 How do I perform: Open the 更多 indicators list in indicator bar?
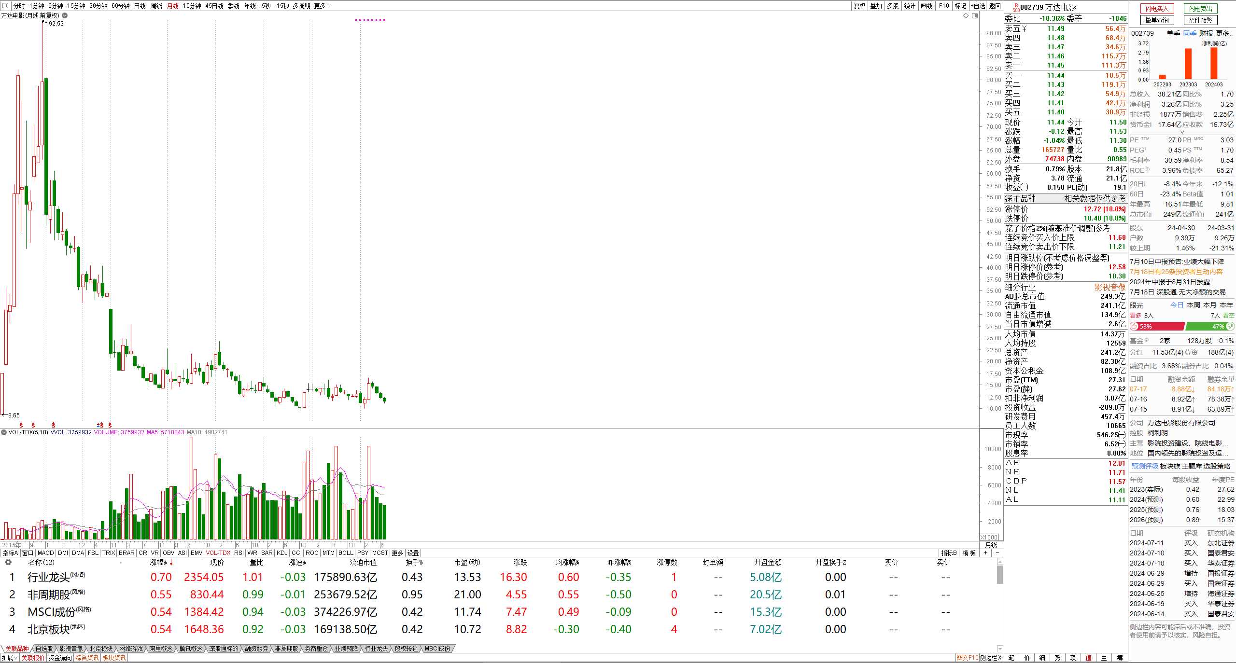click(x=397, y=553)
